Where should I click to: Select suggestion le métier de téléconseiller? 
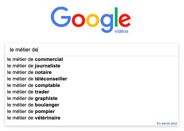pyautogui.click(x=92, y=79)
